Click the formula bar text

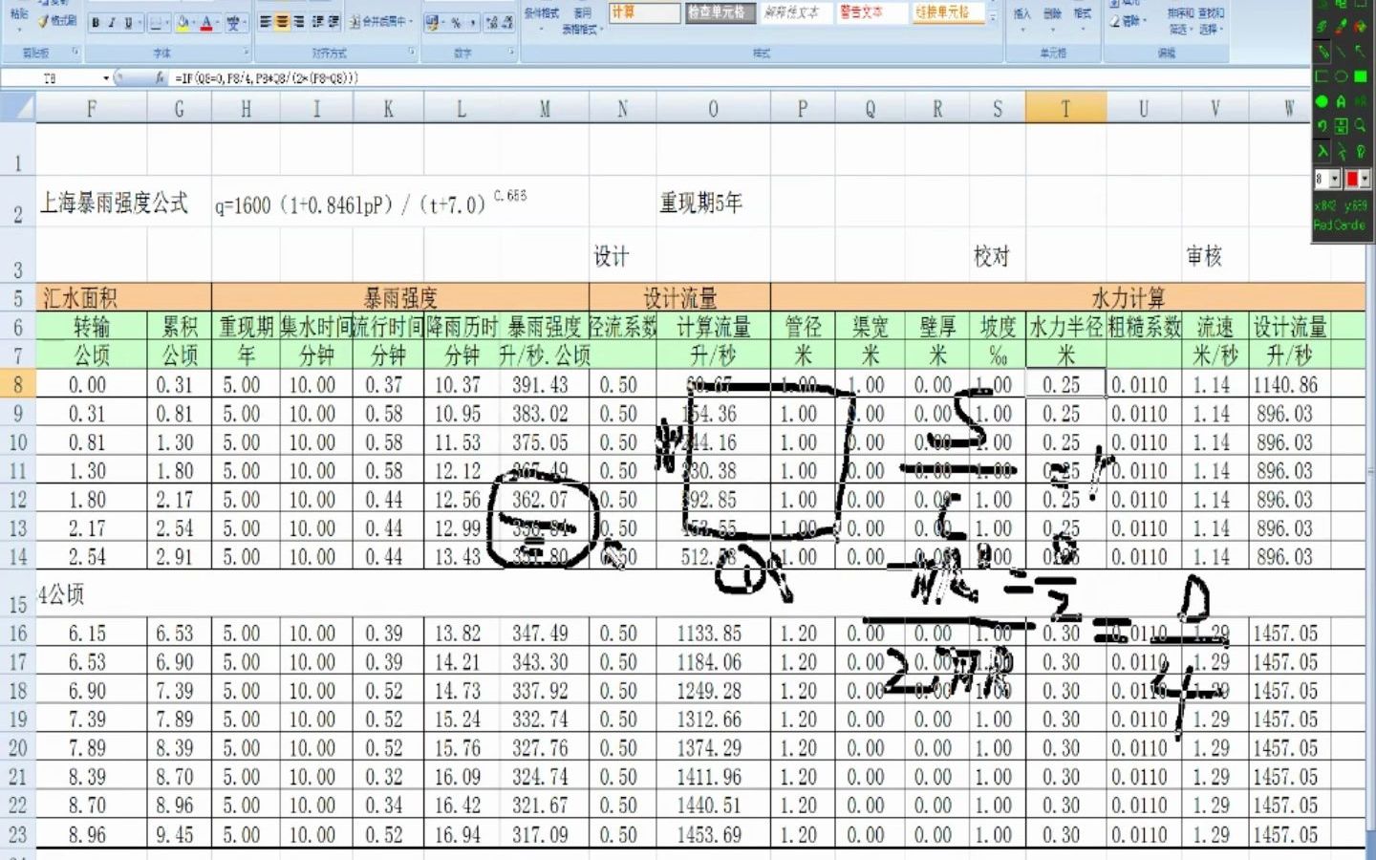click(x=267, y=77)
